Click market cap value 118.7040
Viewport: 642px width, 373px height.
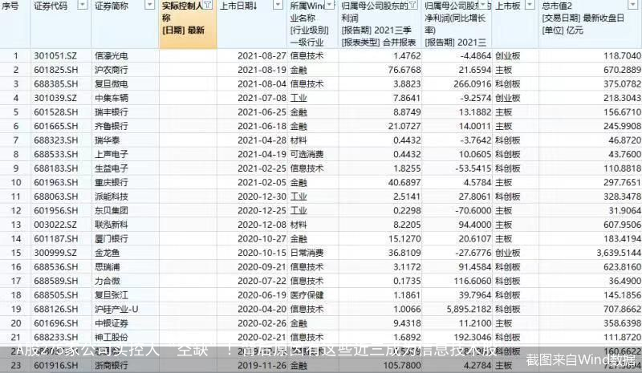pyautogui.click(x=623, y=55)
